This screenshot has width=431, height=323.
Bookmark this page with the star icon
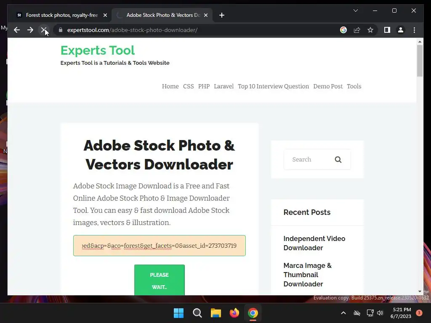pos(370,30)
